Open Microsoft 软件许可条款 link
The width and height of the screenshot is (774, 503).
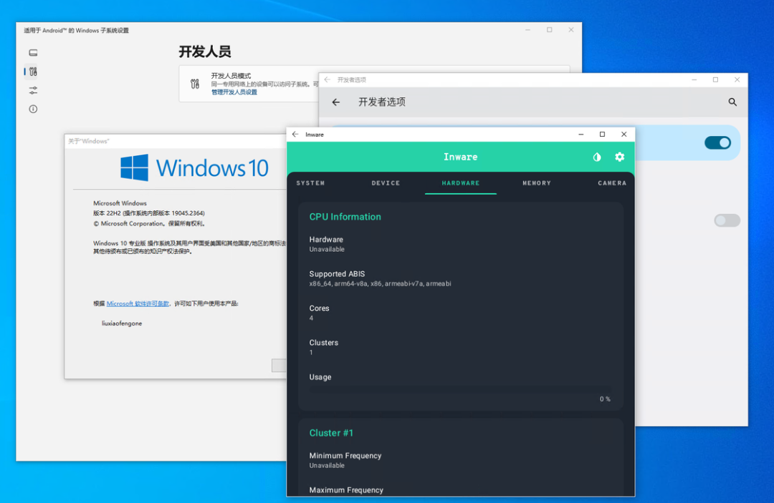coord(138,303)
